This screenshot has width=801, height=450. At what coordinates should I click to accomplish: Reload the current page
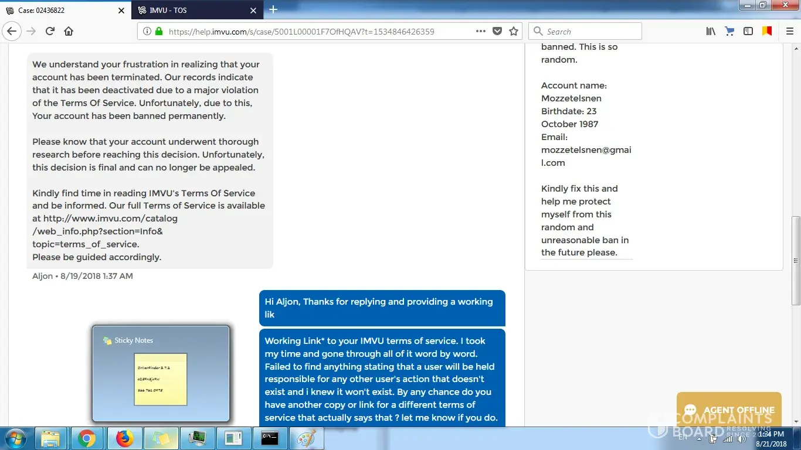point(50,31)
